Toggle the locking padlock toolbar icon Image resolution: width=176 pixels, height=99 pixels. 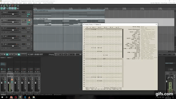click(x=18, y=8)
